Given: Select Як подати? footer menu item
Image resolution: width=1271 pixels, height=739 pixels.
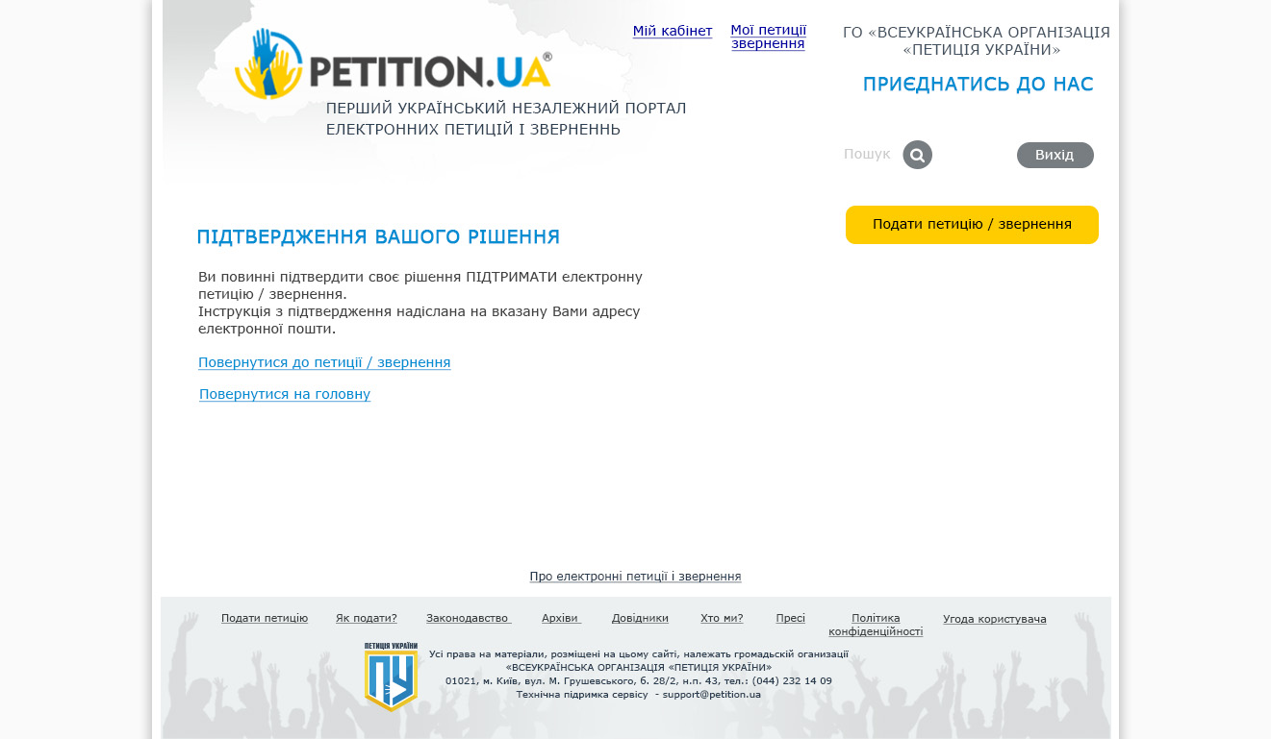Looking at the screenshot, I should click(367, 618).
